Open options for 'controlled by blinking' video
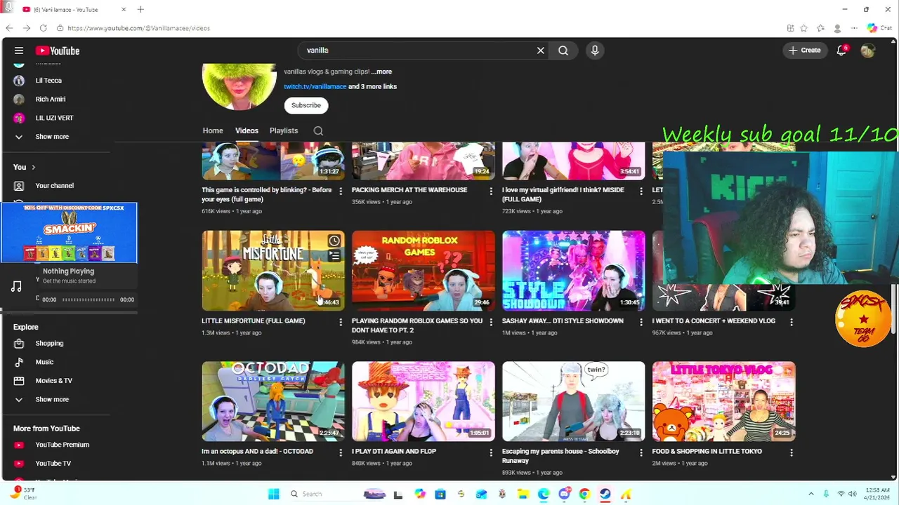The width and height of the screenshot is (899, 505). pyautogui.click(x=341, y=191)
